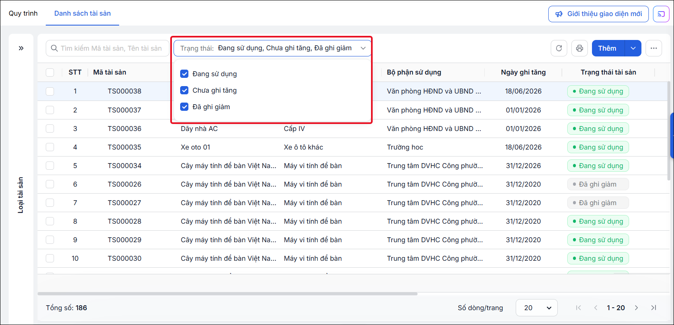Go to the previous page arrow
The height and width of the screenshot is (325, 674).
(x=596, y=308)
